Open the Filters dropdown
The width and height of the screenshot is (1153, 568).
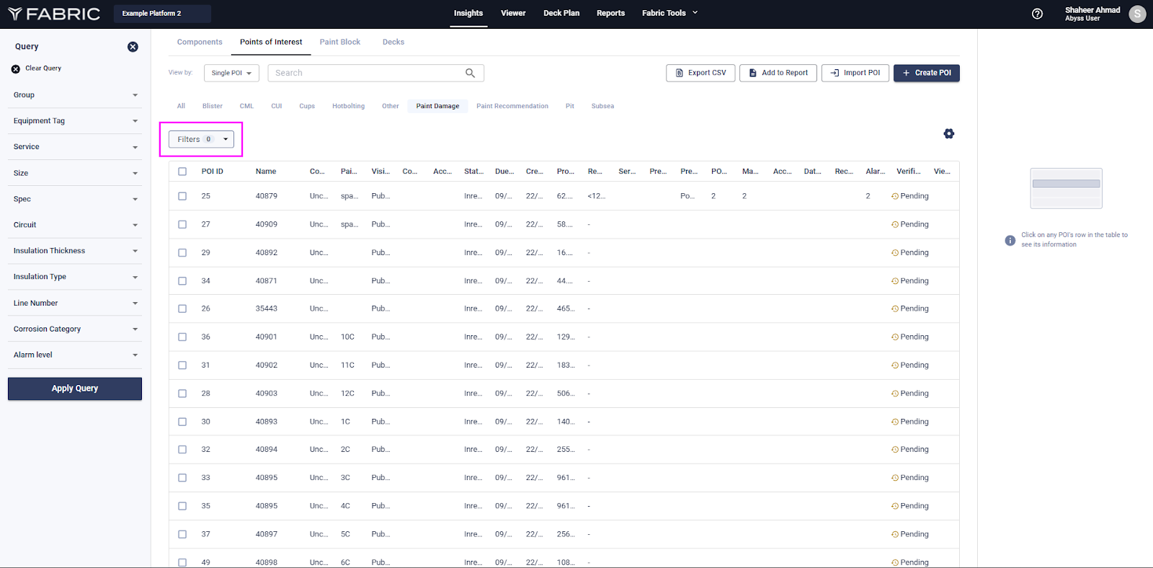point(201,139)
